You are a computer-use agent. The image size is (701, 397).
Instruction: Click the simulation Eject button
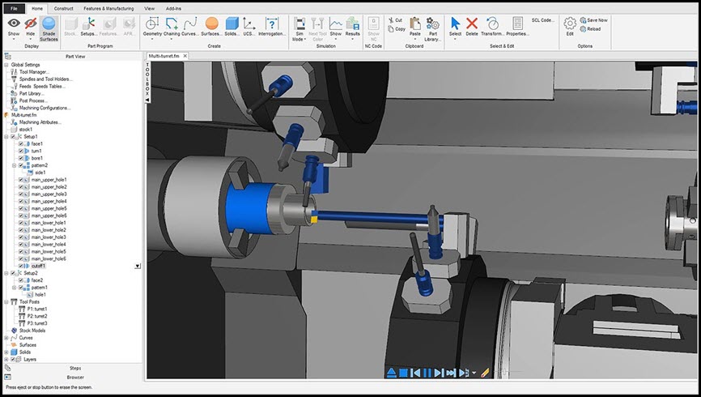391,373
